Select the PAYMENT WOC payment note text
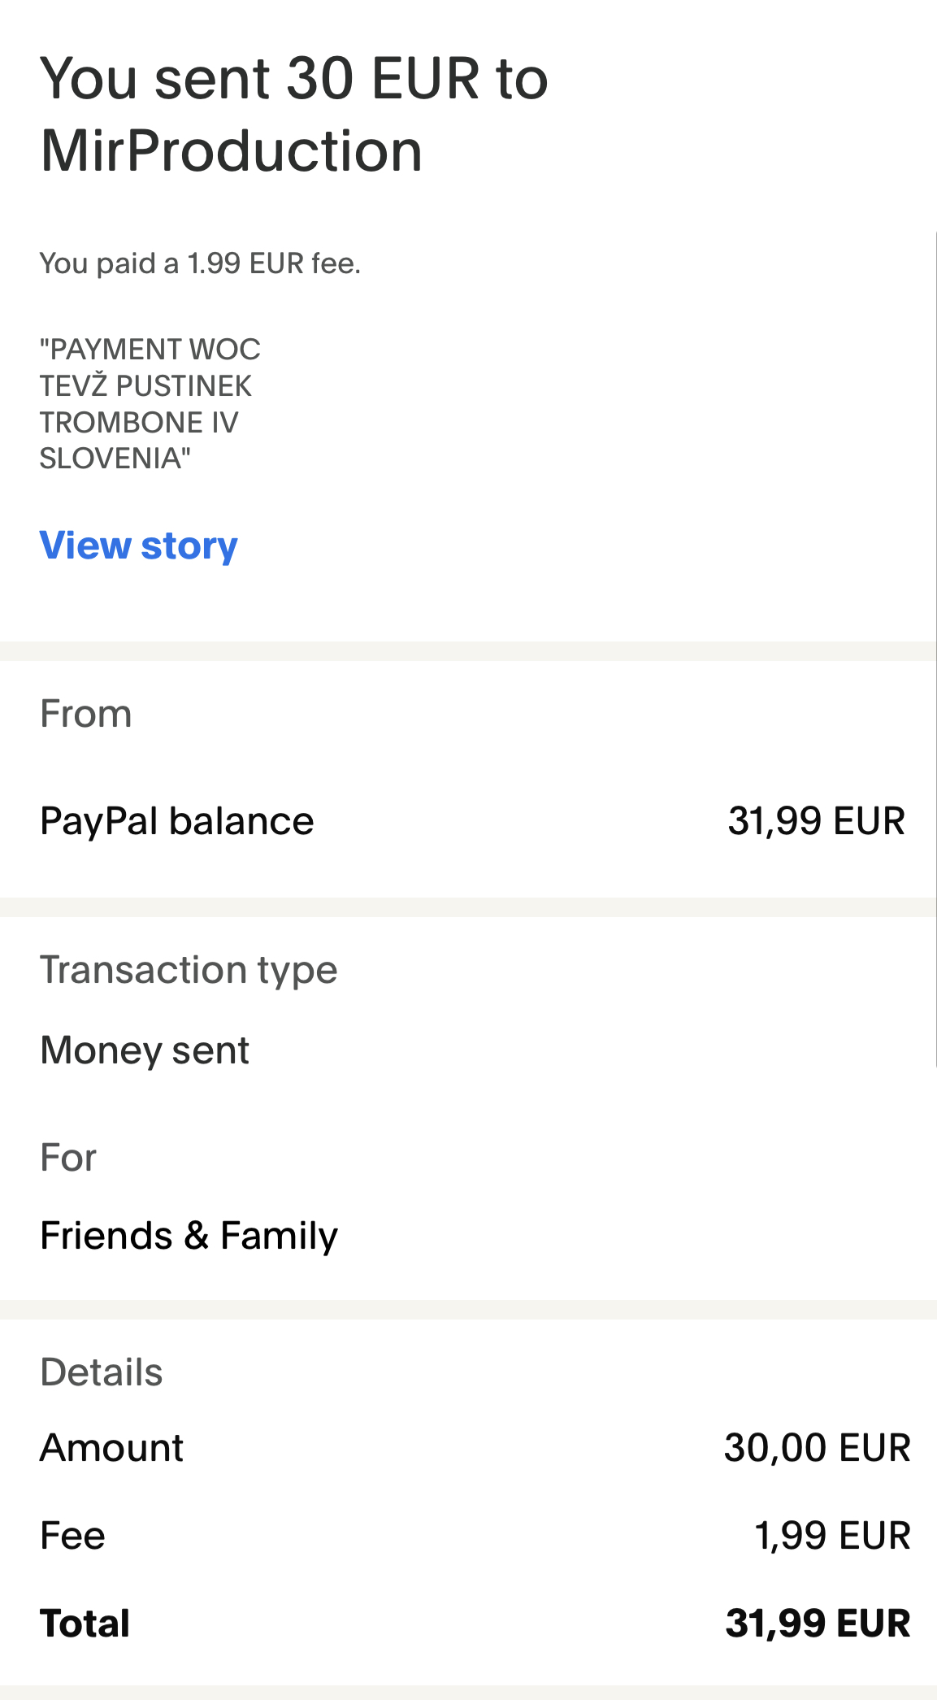This screenshot has width=937, height=1700. pyautogui.click(x=150, y=404)
